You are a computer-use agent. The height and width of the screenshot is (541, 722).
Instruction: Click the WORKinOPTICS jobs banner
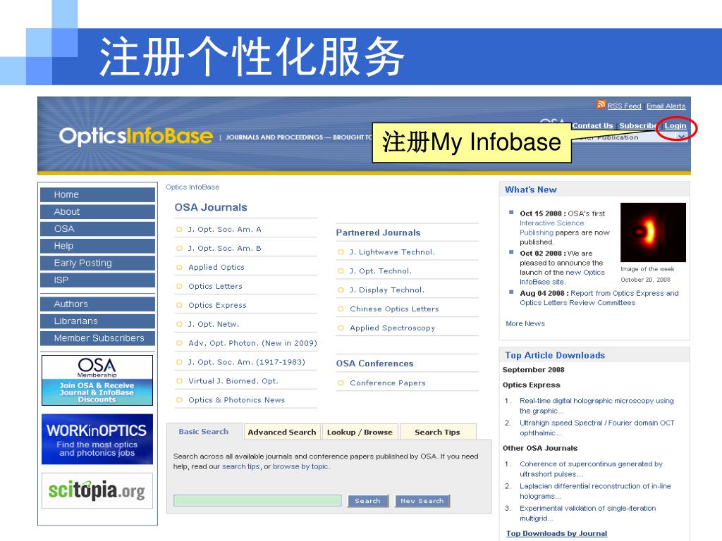coord(97,440)
